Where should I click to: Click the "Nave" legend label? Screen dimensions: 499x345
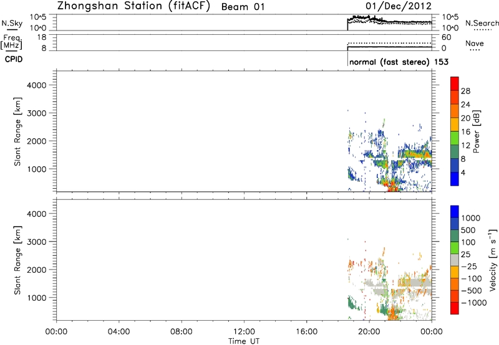coord(475,43)
